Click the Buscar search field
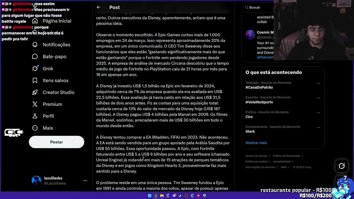Image resolution: width=354 pixels, height=199 pixels. point(258,7)
